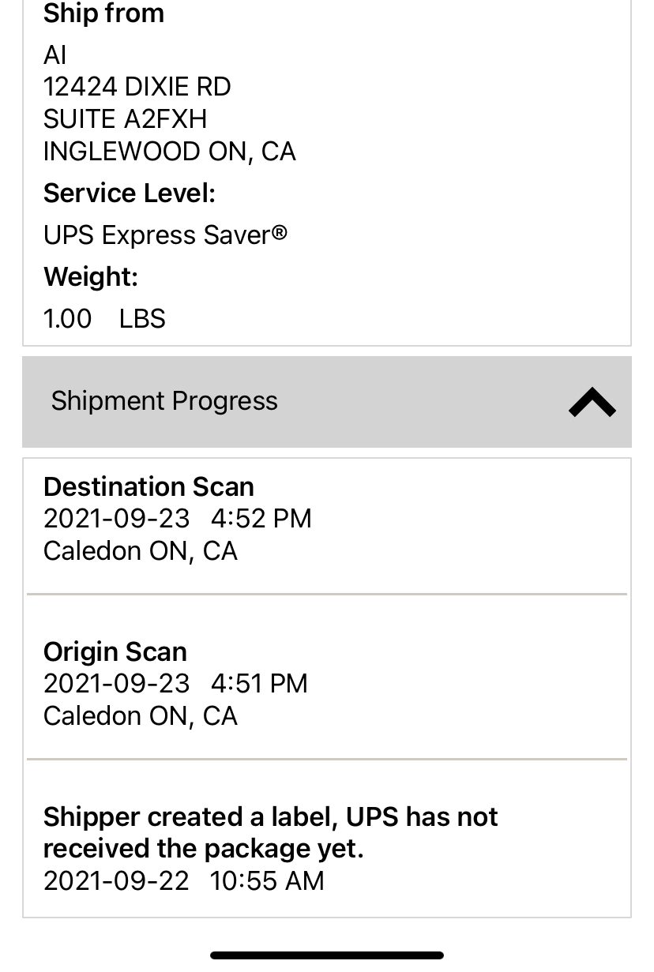
Task: Tap the Ship from heading
Action: coord(103,13)
